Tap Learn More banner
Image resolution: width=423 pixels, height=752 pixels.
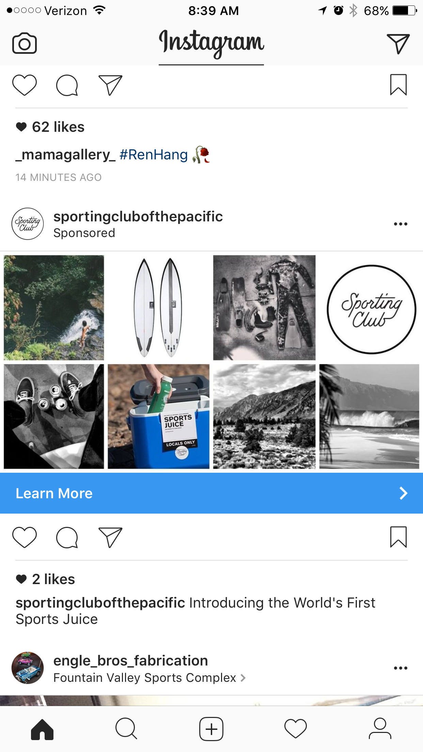click(x=211, y=493)
